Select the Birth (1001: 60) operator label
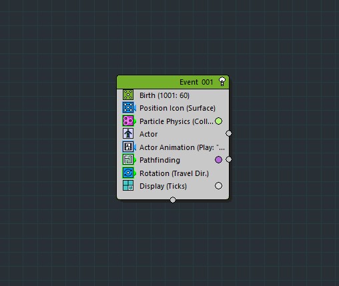 pos(164,95)
